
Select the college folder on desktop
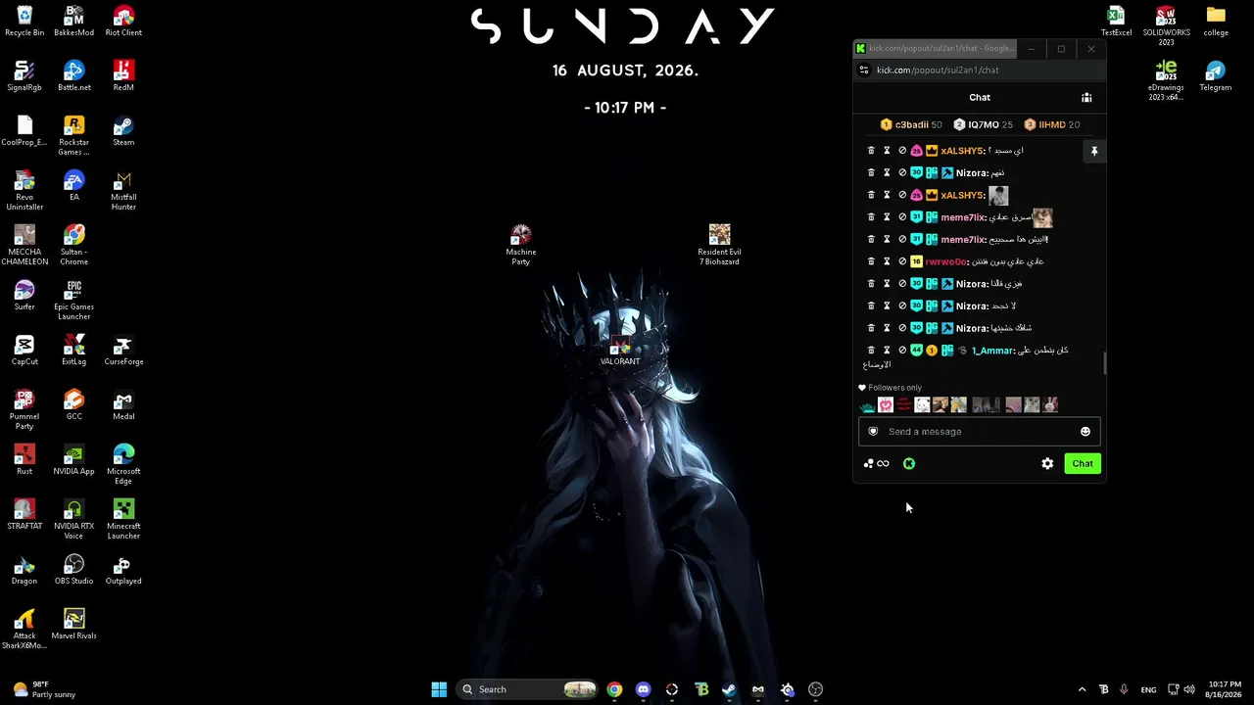click(1216, 22)
